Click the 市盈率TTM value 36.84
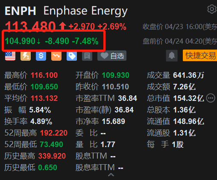This screenshot has width=217, height=180. (x=128, y=98)
